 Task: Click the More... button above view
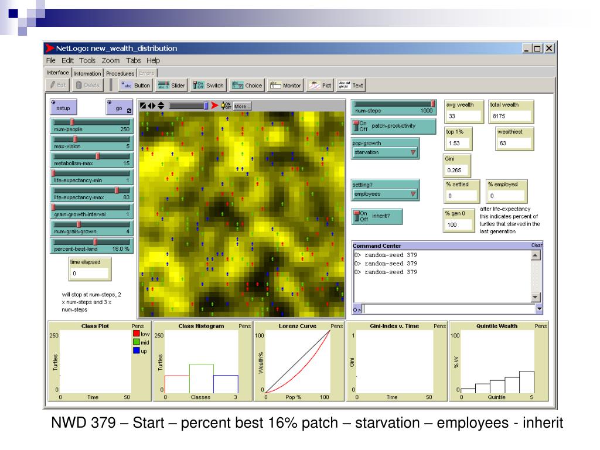point(241,106)
